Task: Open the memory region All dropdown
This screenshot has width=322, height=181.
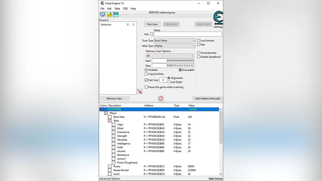Action: coord(170,56)
